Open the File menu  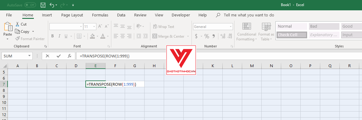click(9, 15)
